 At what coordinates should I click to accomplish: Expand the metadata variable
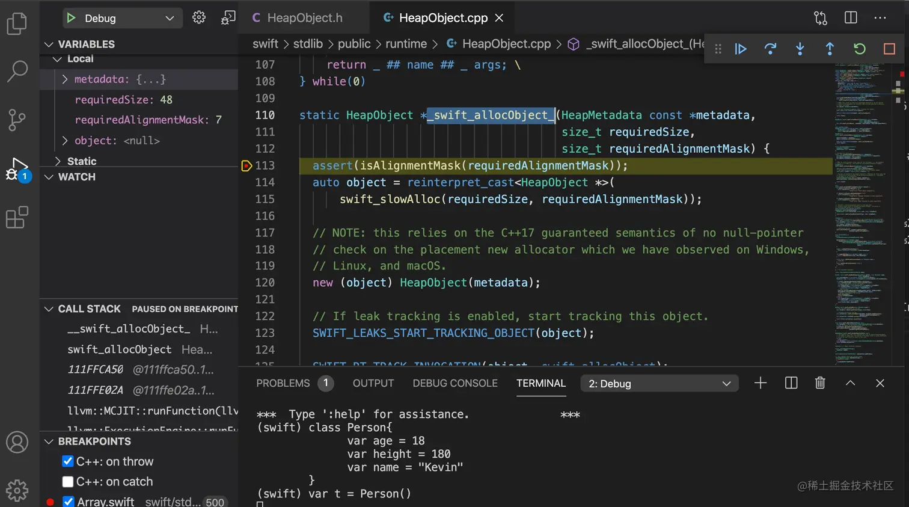point(65,79)
